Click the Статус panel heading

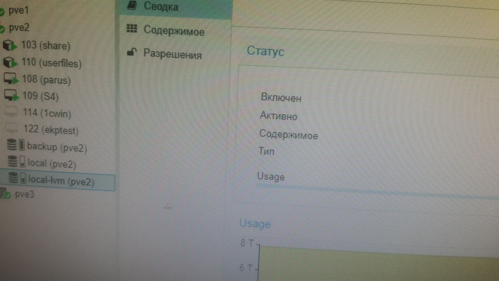pyautogui.click(x=265, y=51)
